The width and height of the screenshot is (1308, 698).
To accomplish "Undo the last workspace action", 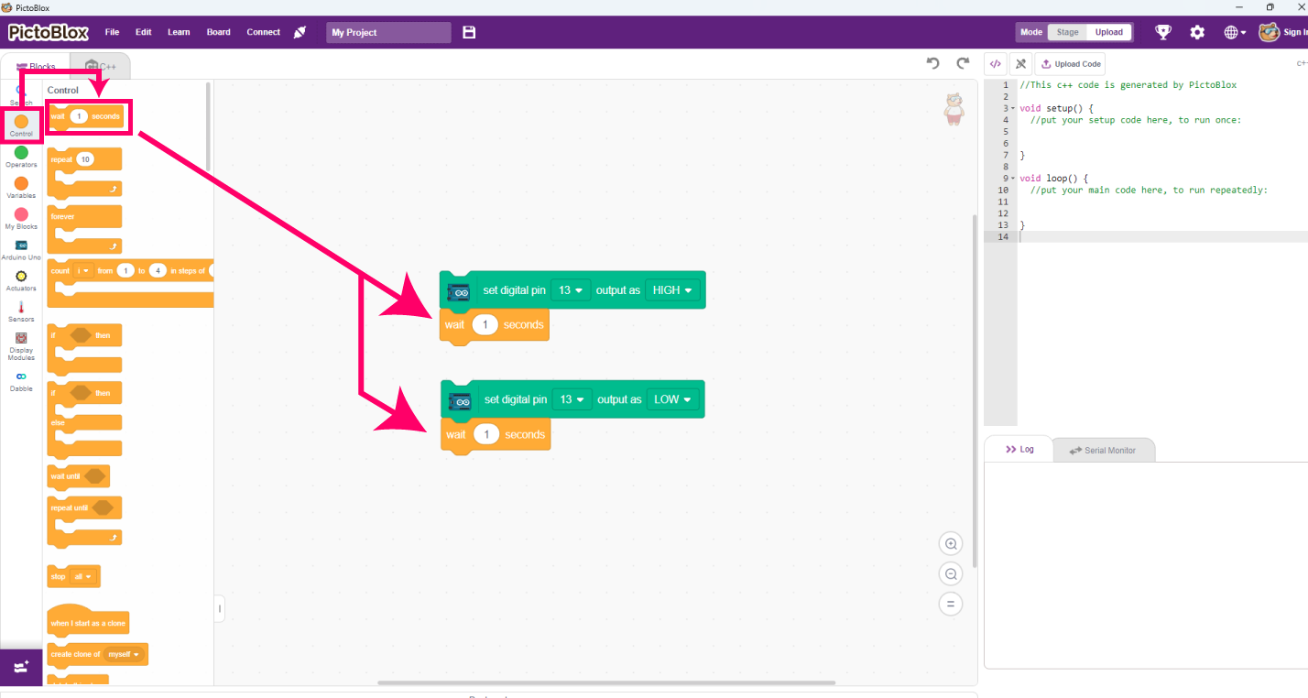I will [932, 63].
